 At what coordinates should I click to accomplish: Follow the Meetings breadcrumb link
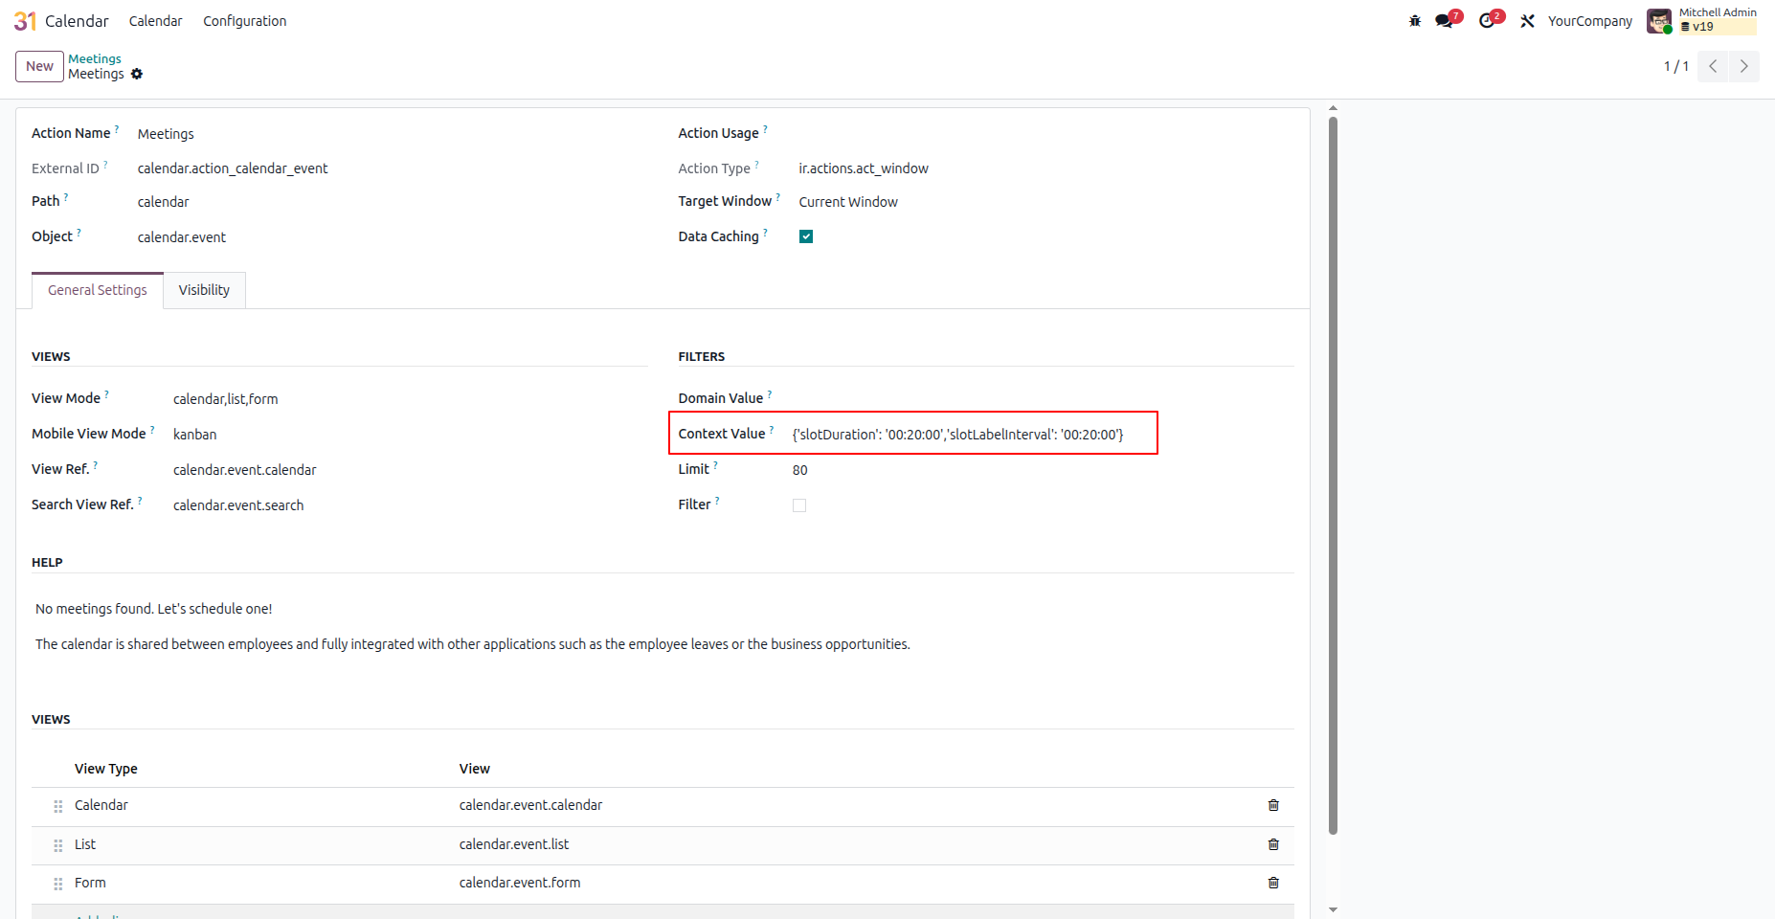click(95, 58)
